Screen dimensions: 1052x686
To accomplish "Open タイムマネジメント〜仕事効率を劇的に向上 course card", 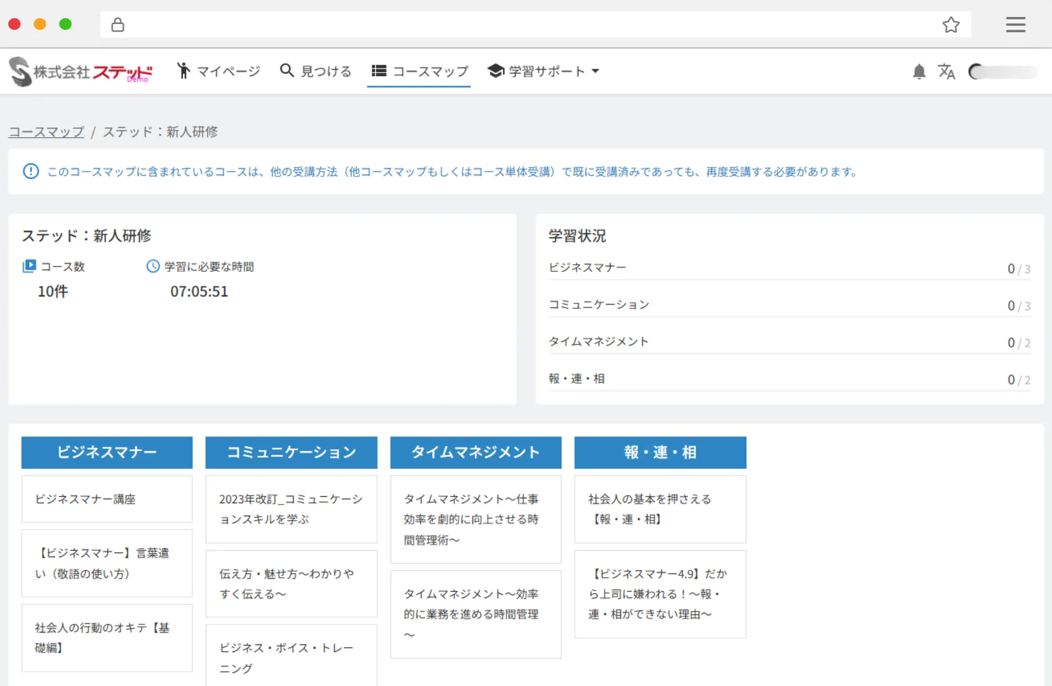I will (475, 519).
